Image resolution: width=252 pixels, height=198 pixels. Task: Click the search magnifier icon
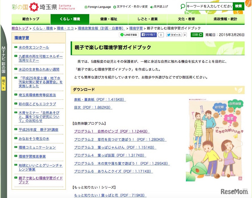[183, 6]
